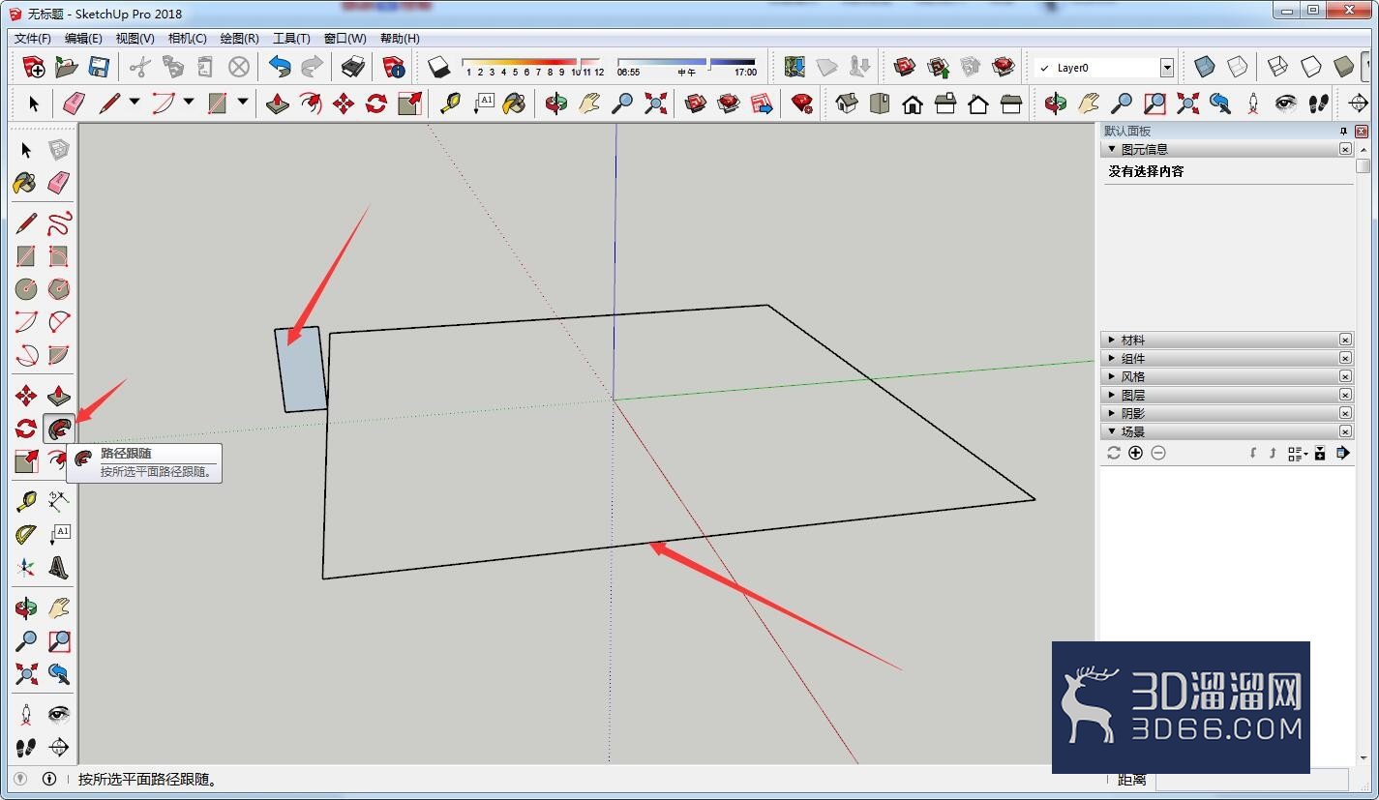Print the model with printer icon

[x=353, y=67]
